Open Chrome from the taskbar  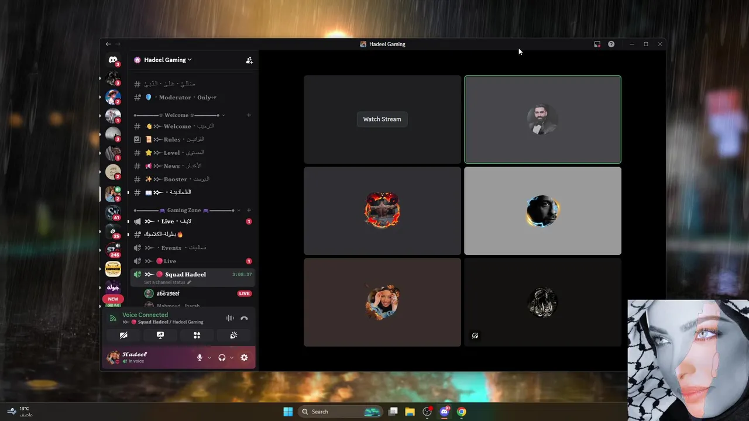click(462, 412)
